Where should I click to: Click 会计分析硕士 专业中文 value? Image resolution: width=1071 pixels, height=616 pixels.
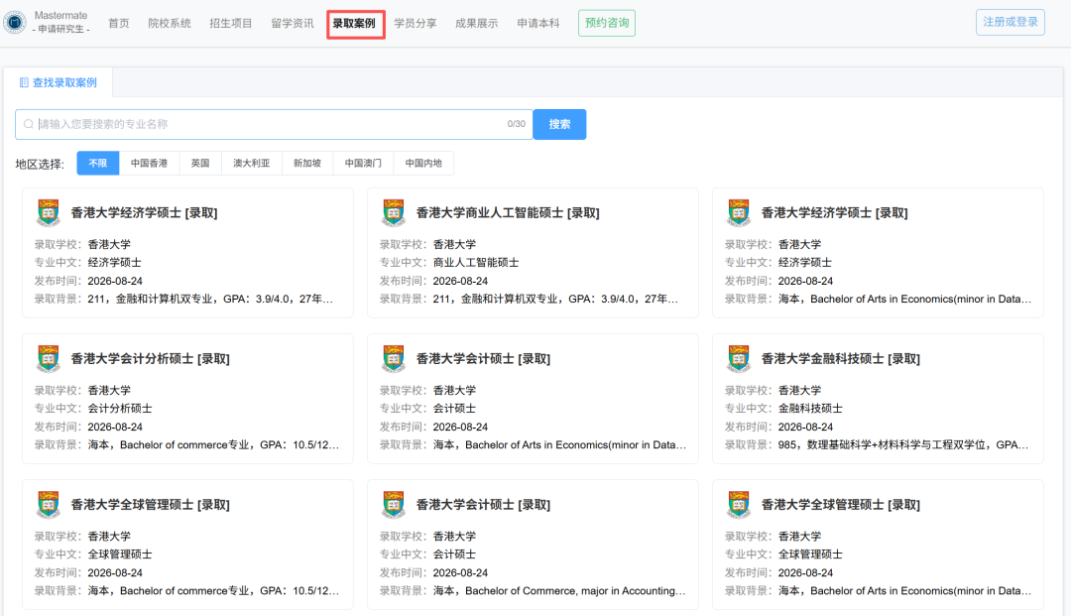click(x=120, y=409)
